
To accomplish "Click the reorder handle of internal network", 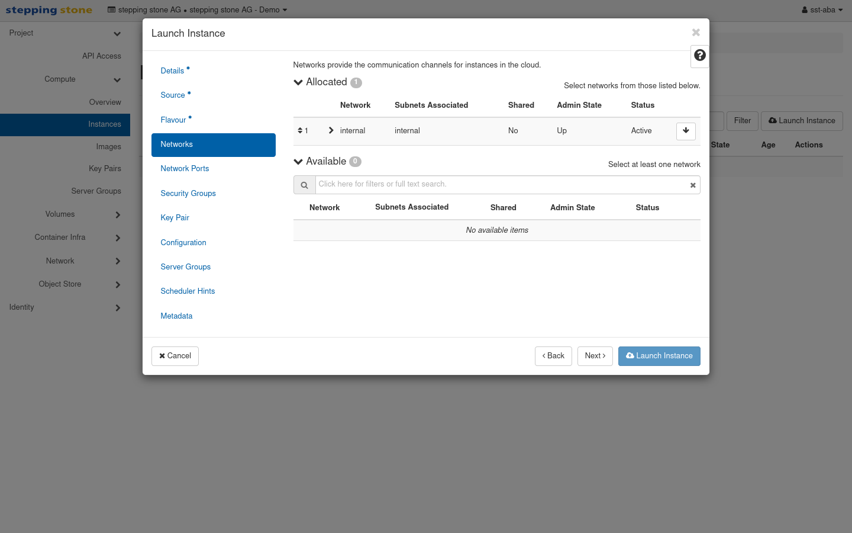I will [x=301, y=131].
